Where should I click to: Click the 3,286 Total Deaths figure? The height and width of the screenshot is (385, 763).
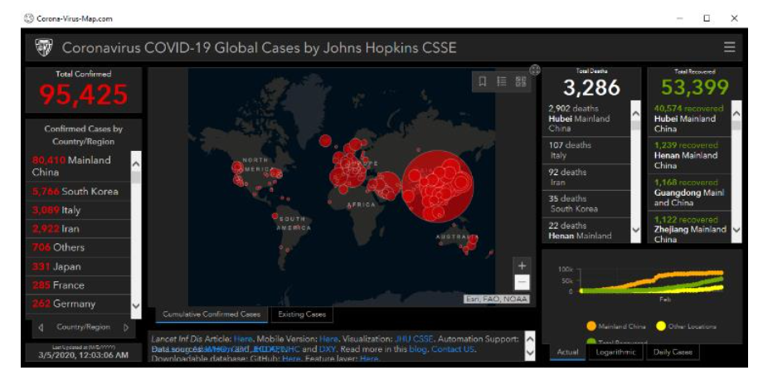(x=591, y=88)
